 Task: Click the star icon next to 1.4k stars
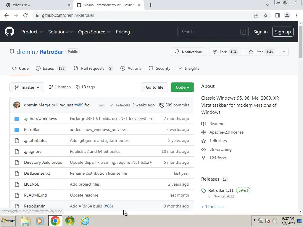204,141
